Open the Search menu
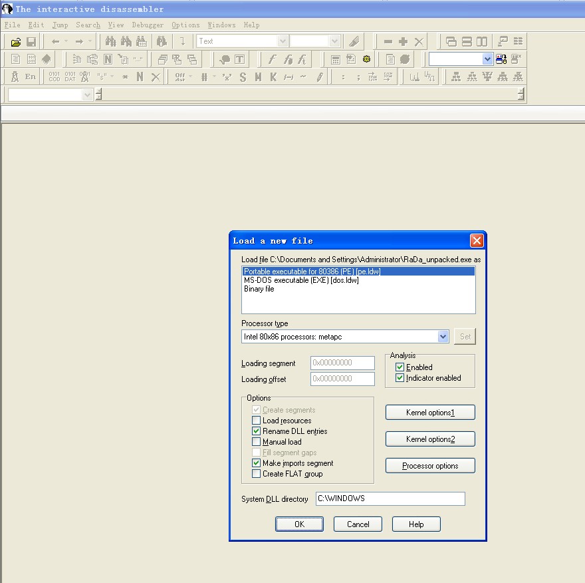The image size is (585, 583). 88,25
